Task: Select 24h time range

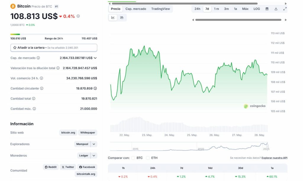Action: tap(197, 9)
